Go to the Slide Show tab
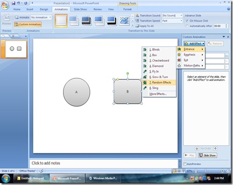The height and width of the screenshot is (185, 233). (x=80, y=9)
